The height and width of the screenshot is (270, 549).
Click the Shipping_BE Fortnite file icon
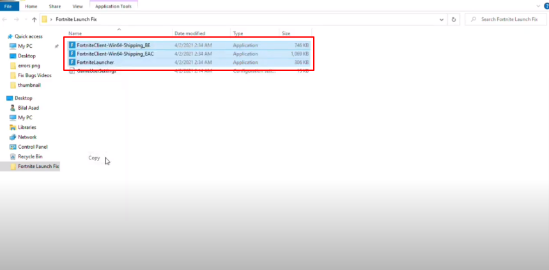(x=72, y=45)
